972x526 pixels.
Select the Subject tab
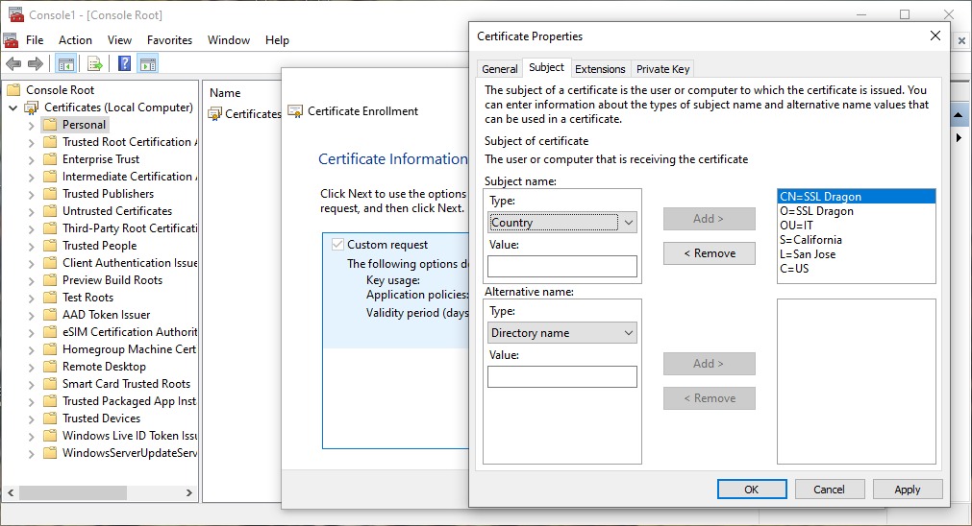[x=546, y=67]
